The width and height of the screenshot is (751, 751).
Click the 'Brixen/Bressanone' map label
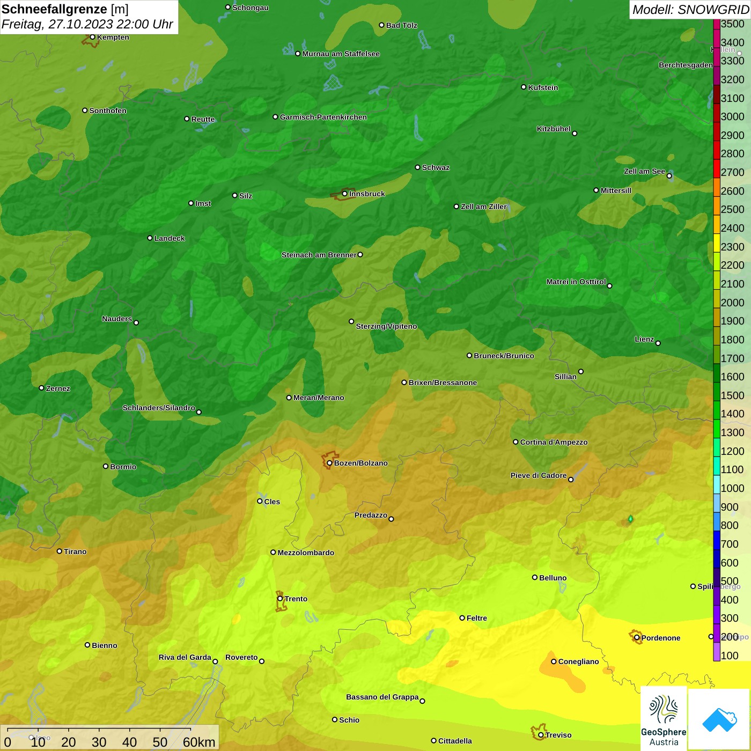coord(443,382)
